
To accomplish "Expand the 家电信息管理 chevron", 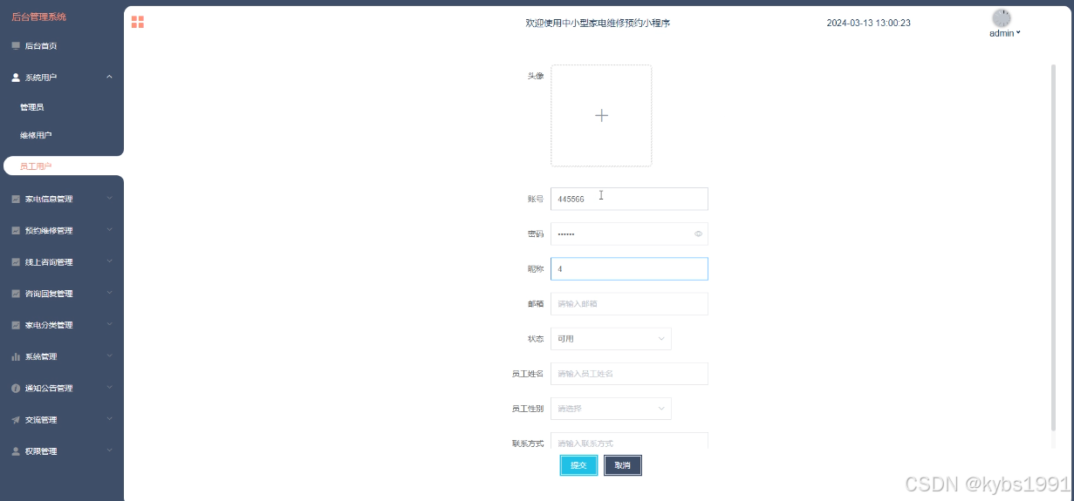I will (x=109, y=198).
